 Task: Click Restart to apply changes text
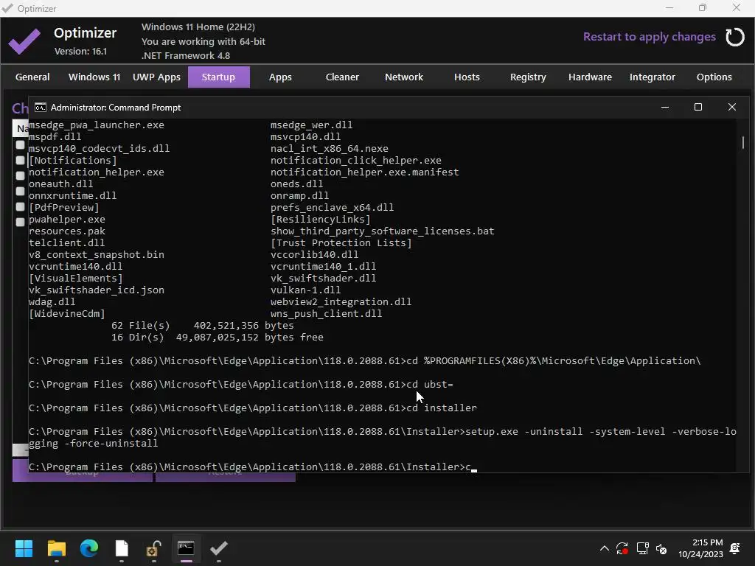[x=649, y=37]
